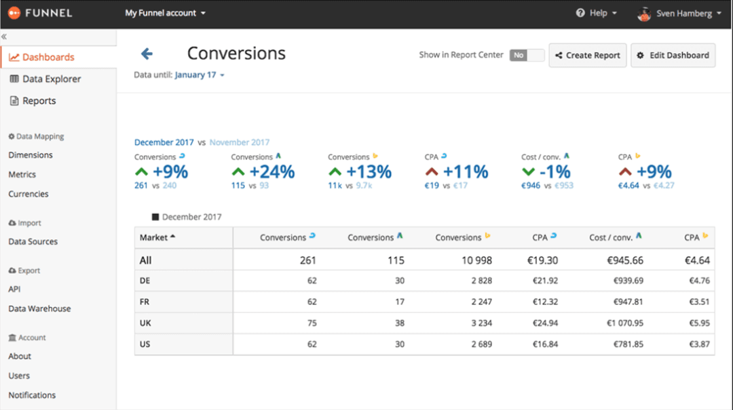
Task: Click the Edit Dashboard button
Action: (x=673, y=56)
